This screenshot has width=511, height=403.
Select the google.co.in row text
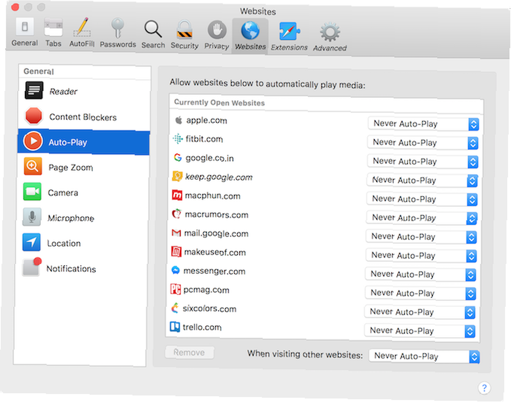(210, 158)
